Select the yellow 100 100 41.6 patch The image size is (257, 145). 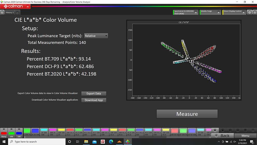pyautogui.click(x=166, y=132)
